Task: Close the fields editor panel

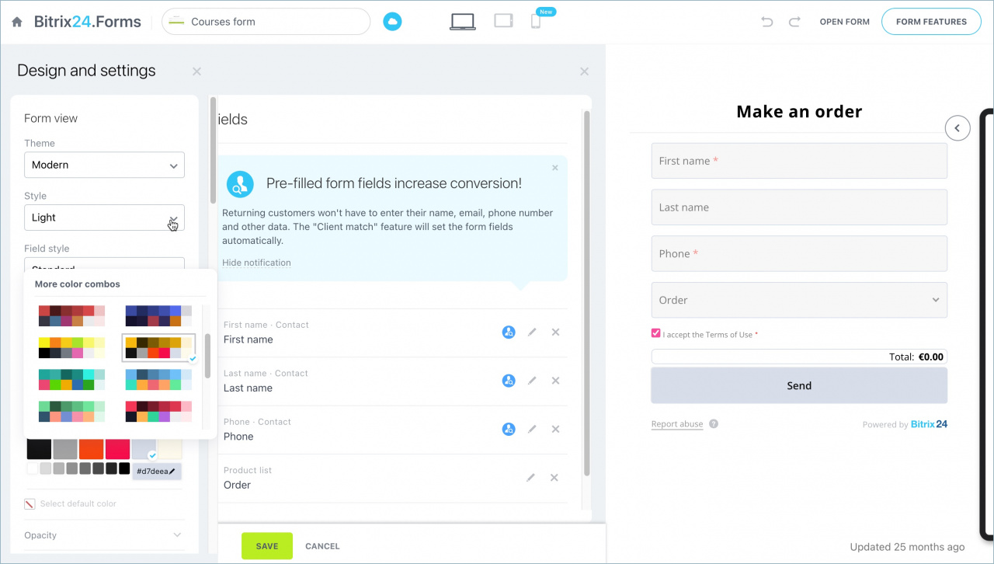Action: pyautogui.click(x=584, y=71)
